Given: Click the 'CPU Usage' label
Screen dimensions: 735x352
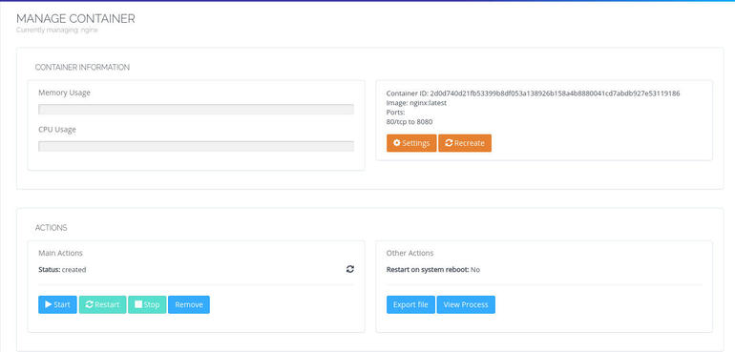Looking at the screenshot, I should click(57, 130).
